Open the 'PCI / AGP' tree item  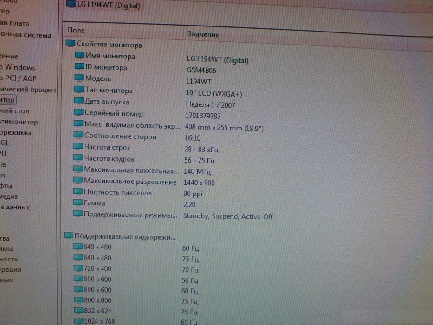(x=21, y=78)
